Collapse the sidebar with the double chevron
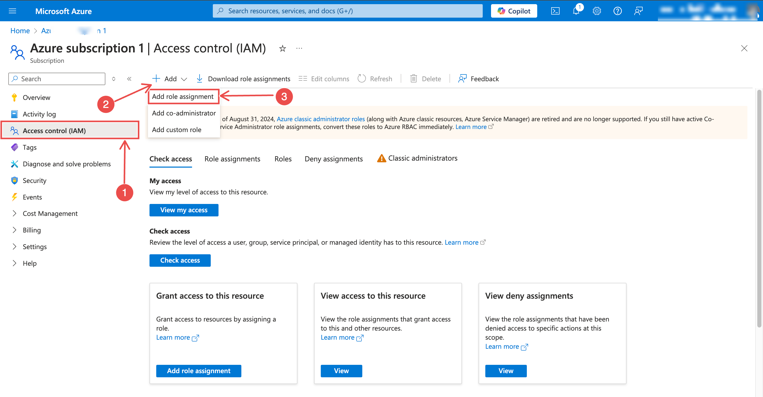This screenshot has width=763, height=397. (x=129, y=79)
